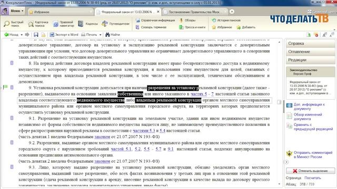337x189 pixels.
Task: Collapse the right panel arrow
Action: pyautogui.click(x=286, y=162)
